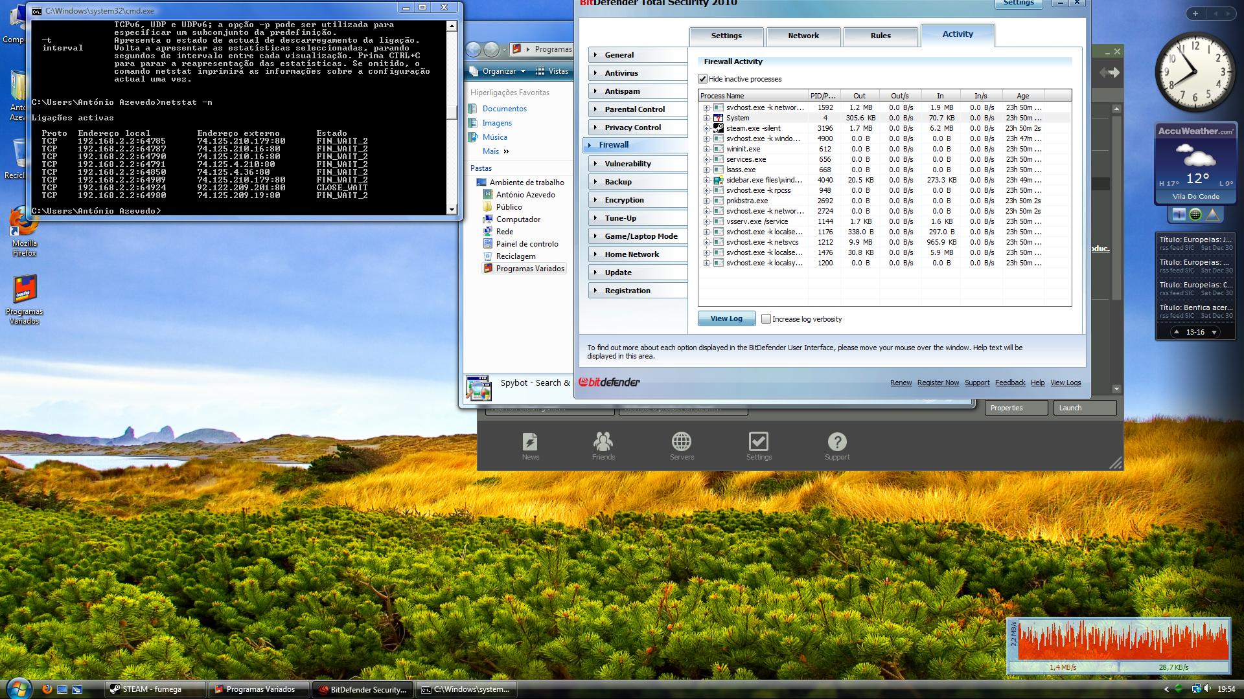This screenshot has height=699, width=1244.
Task: Click the analog clock gadget
Action: 1195,72
